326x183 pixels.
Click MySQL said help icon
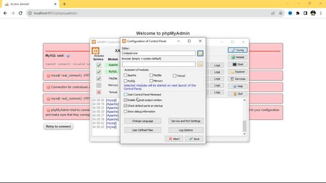[x=68, y=56]
